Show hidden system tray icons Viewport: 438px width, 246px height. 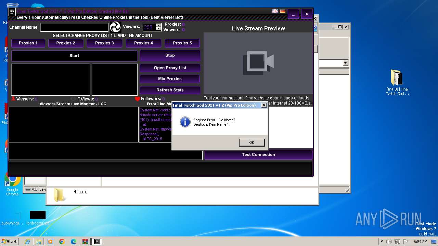pos(382,242)
